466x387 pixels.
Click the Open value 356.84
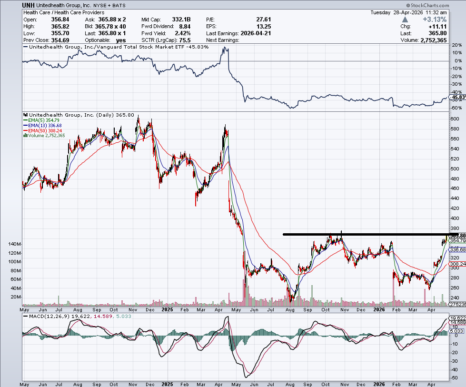point(60,20)
